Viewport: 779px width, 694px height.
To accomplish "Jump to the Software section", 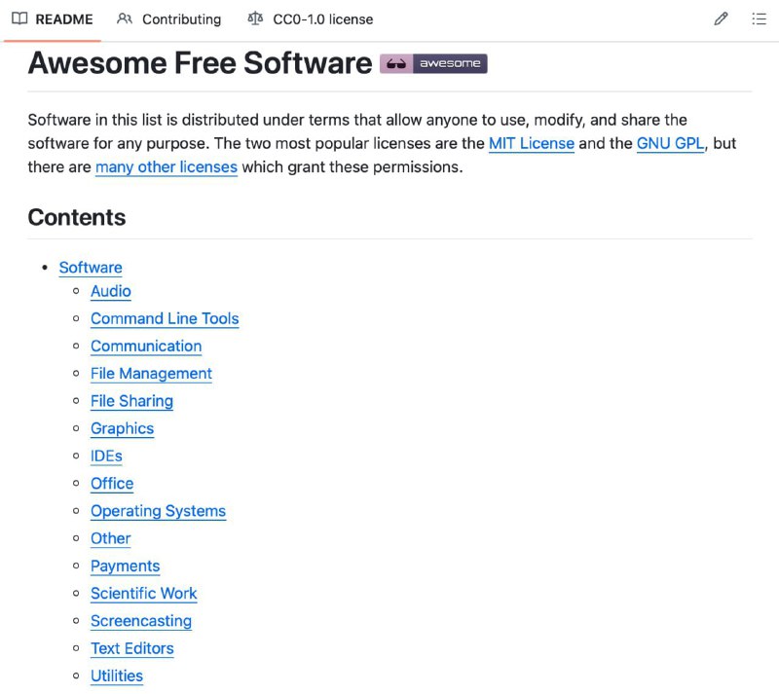I will (x=90, y=267).
